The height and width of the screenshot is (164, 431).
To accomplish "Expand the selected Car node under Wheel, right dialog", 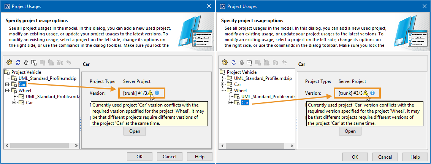I will 230,103.
